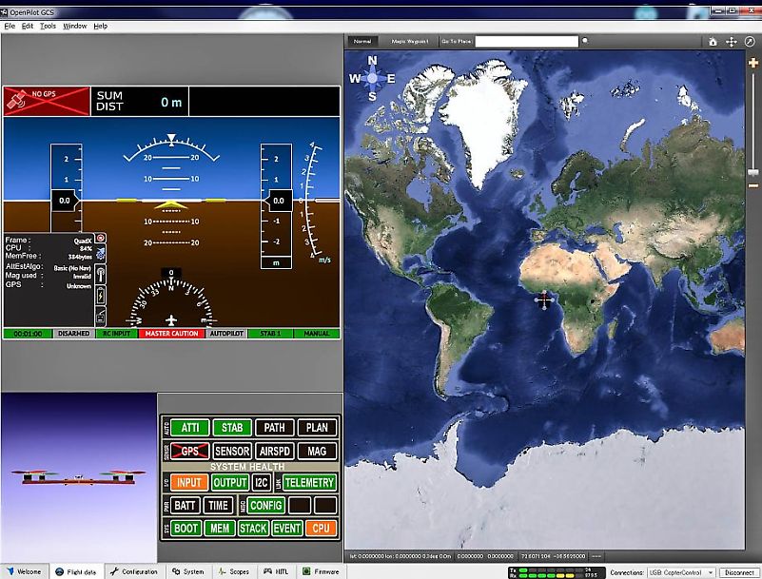
Task: Click the TIME health indicator
Action: pos(218,506)
